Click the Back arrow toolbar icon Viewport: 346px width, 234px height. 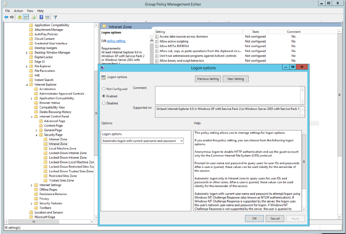click(6, 17)
